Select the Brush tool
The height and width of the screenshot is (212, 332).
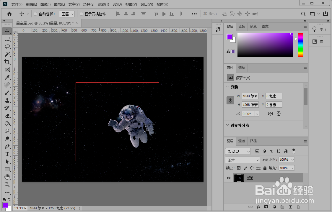coord(7,93)
